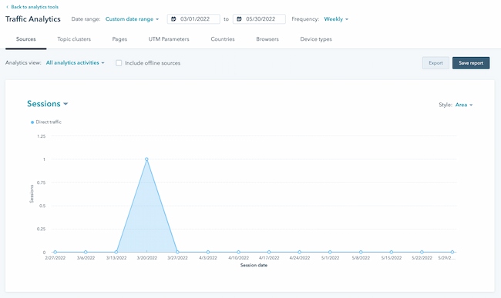Open the Pages tab
Image resolution: width=501 pixels, height=298 pixels.
click(119, 39)
